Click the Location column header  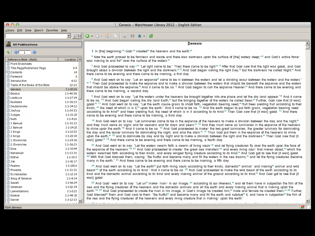[x=70, y=59]
